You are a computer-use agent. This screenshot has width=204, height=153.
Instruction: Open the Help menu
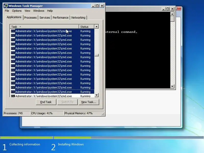[x=50, y=11]
